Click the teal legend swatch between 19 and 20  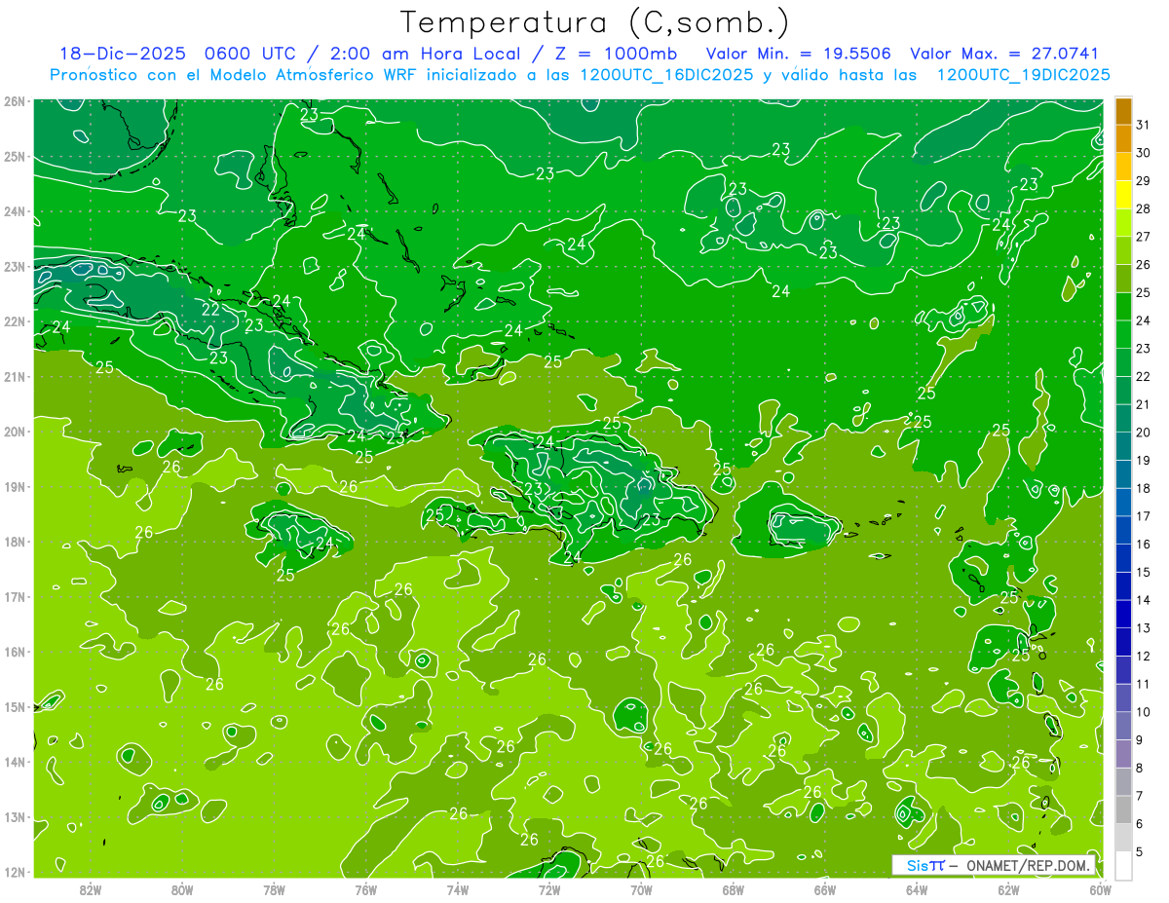point(1123,446)
